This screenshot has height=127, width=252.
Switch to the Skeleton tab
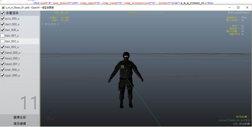tap(159, 13)
